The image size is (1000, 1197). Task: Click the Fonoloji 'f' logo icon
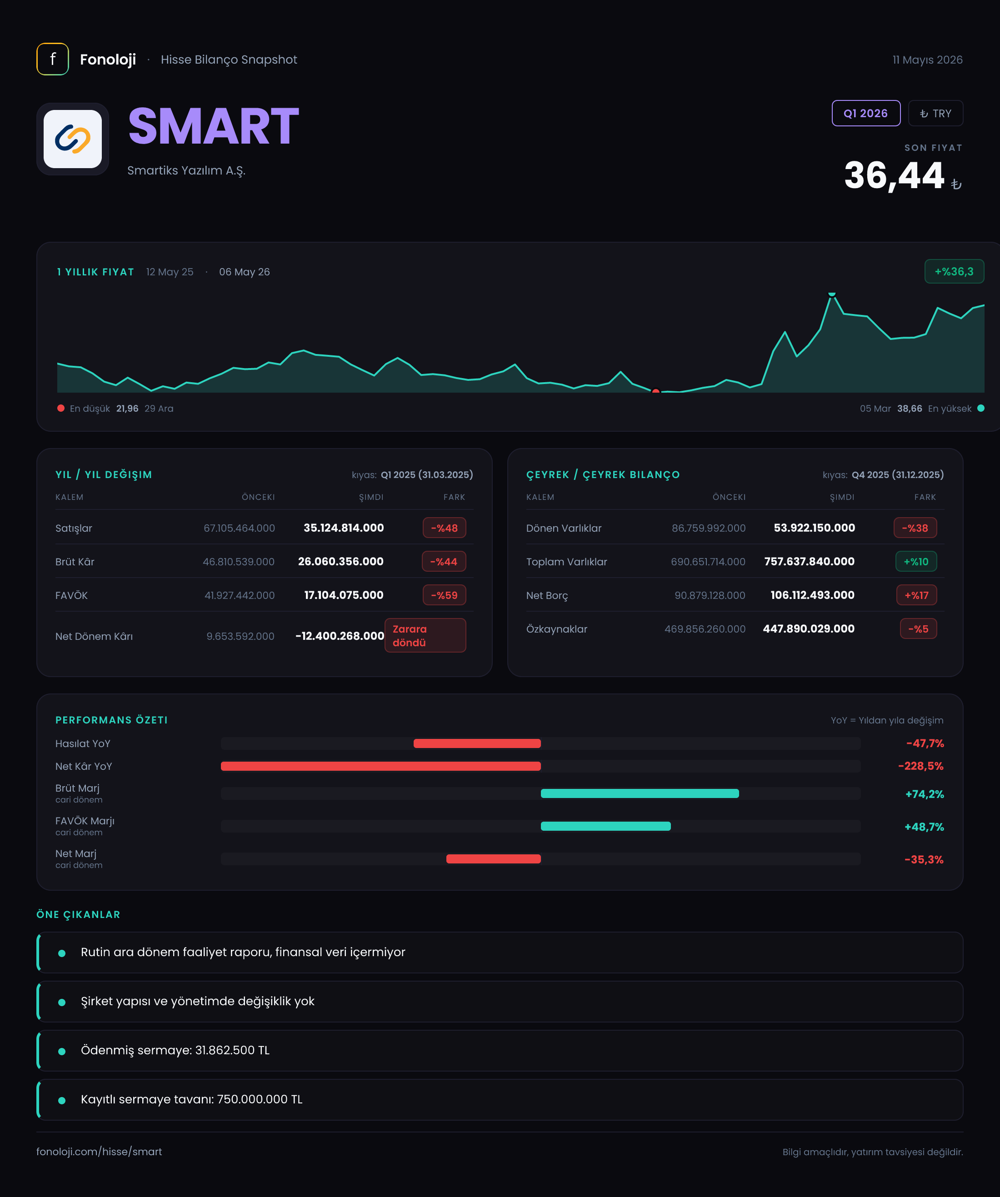[x=52, y=59]
